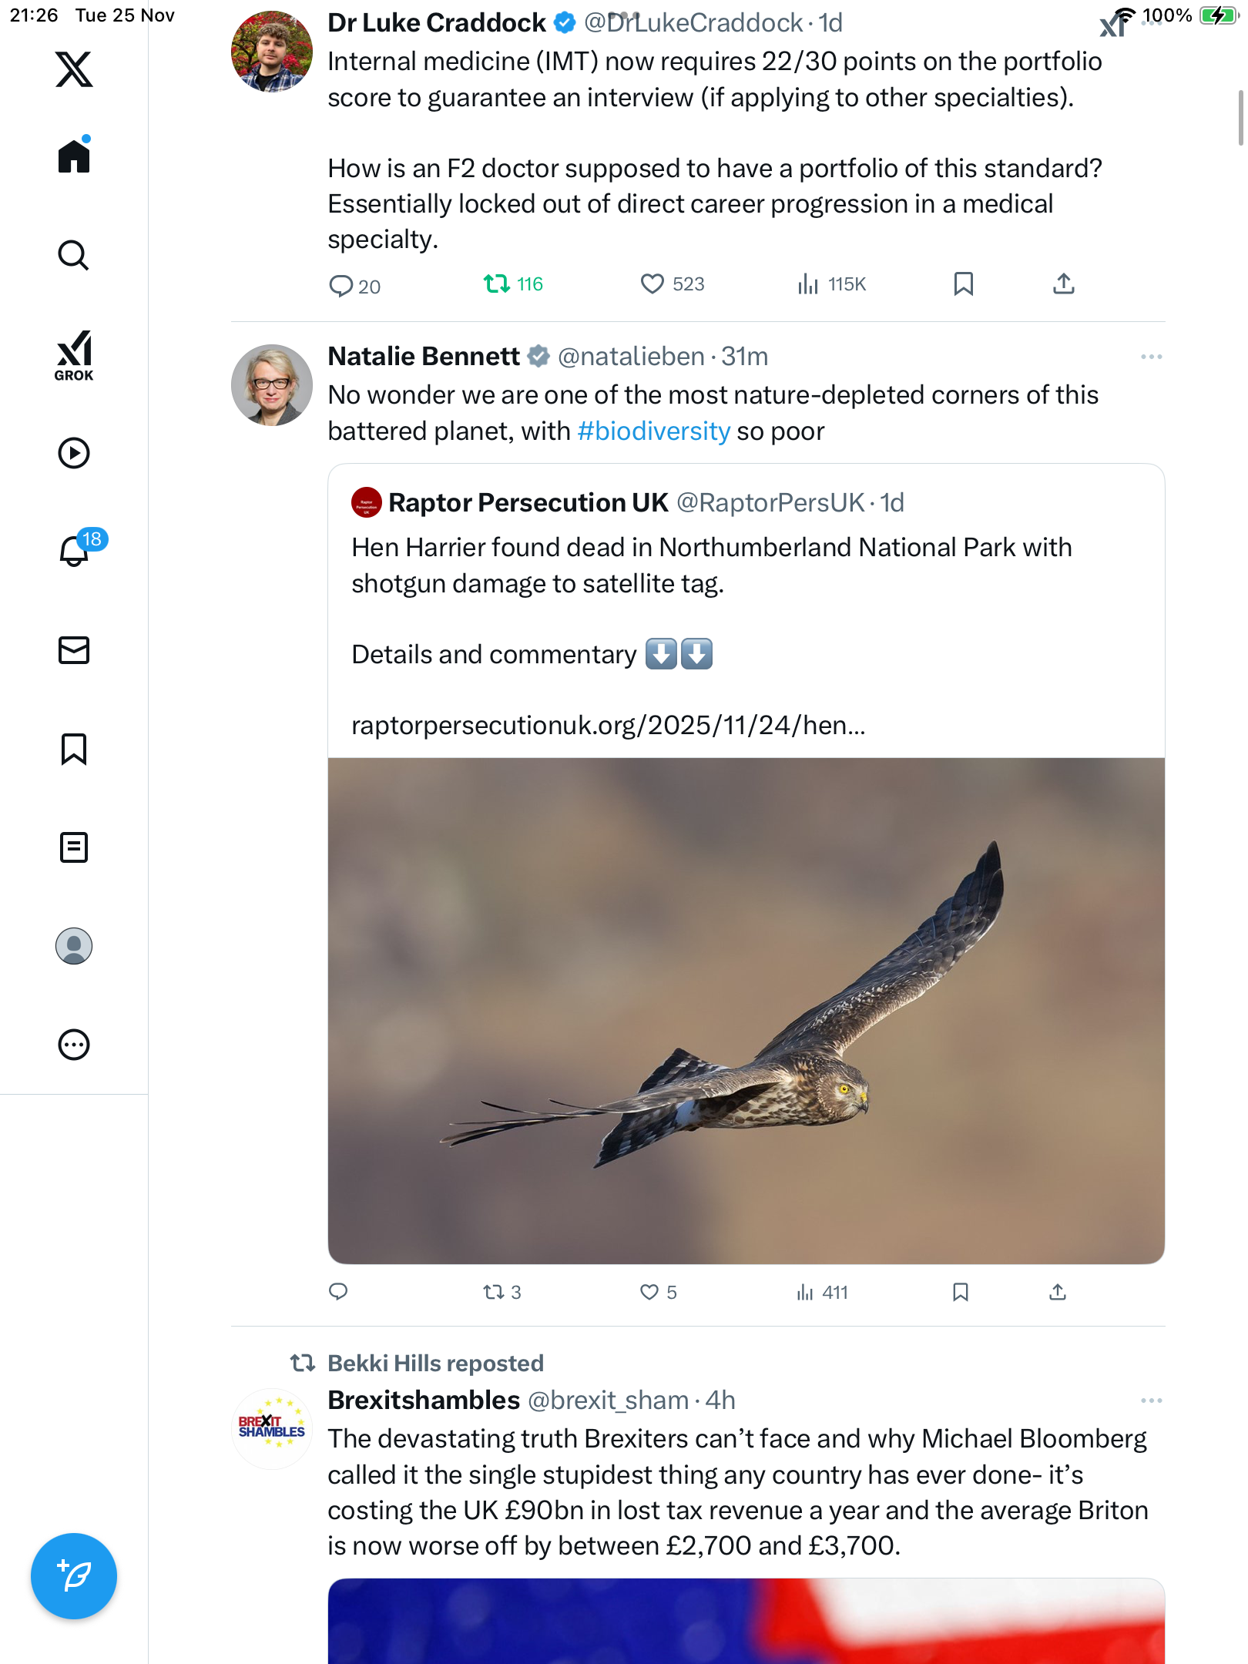The image size is (1248, 1664).
Task: Expand the sidebar More menu
Action: [x=74, y=1045]
